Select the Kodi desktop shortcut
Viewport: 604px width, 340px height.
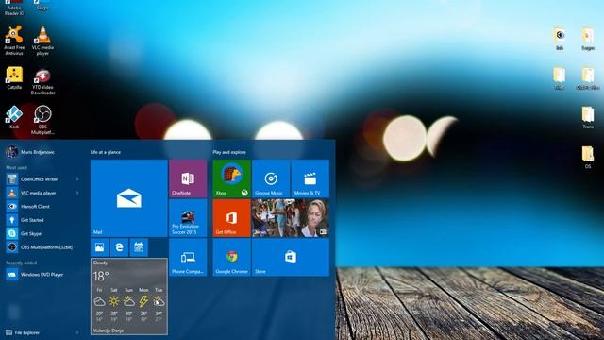click(14, 117)
